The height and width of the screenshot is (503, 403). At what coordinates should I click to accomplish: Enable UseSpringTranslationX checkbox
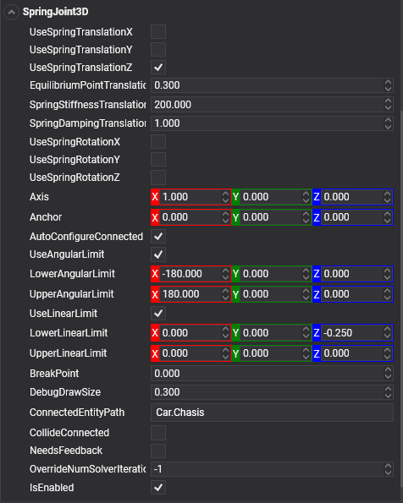[x=158, y=32]
